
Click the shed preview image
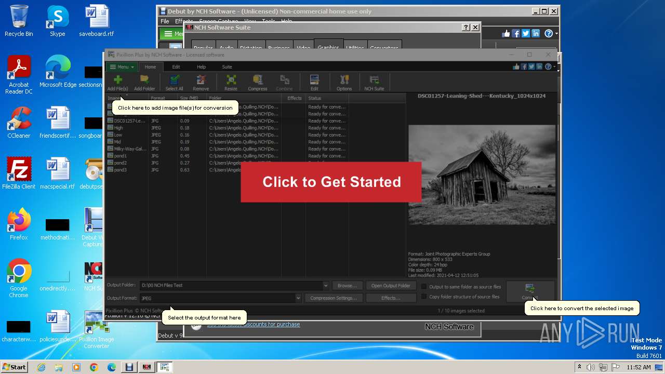point(482,175)
